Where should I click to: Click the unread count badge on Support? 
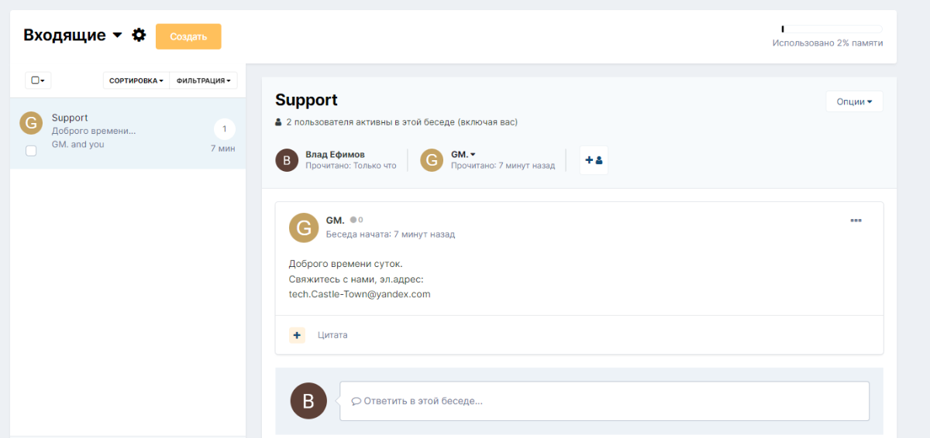point(225,129)
